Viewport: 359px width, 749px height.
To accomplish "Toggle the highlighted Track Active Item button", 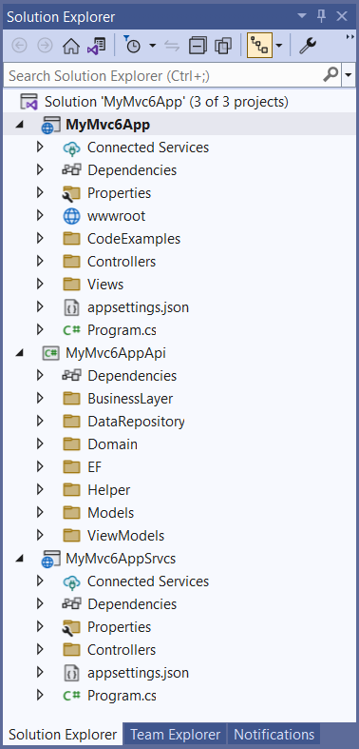I will pos(260,46).
